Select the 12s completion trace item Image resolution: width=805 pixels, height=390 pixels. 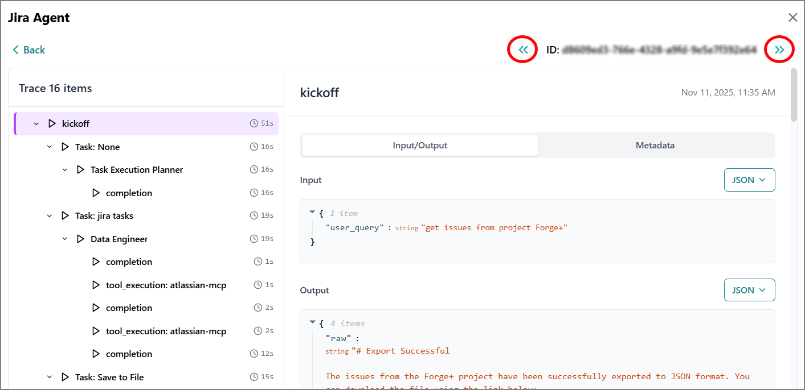(x=146, y=354)
